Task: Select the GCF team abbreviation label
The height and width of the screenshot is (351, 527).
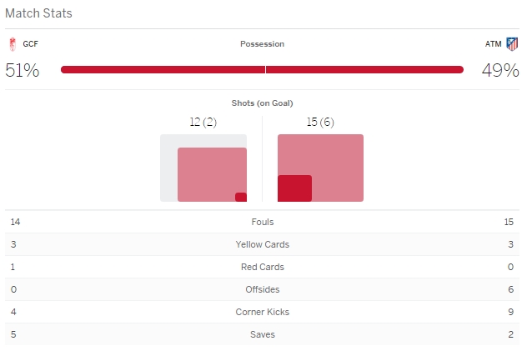Action: point(30,44)
